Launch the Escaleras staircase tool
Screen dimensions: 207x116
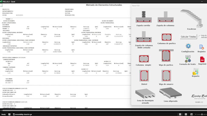pos(191,18)
